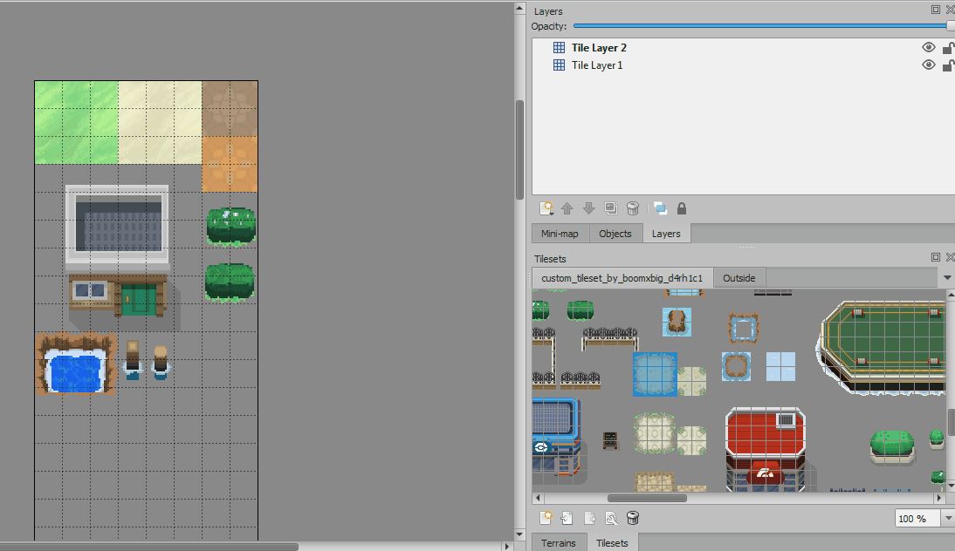Click the layer Opacity slider
Screen dimensions: 955x551
click(759, 27)
